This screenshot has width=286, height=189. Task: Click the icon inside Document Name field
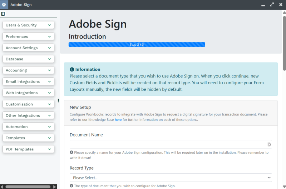pyautogui.click(x=269, y=144)
